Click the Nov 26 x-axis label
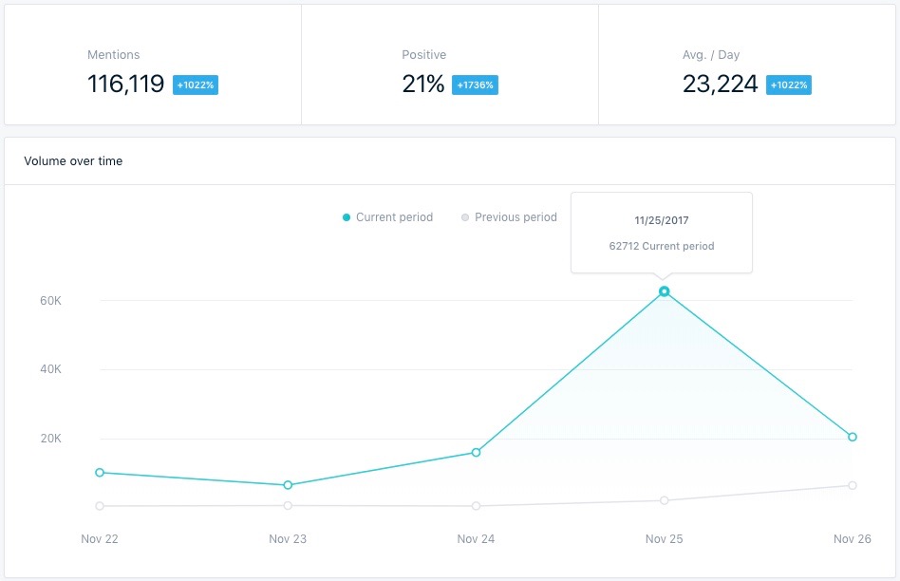The height and width of the screenshot is (581, 900). click(x=853, y=539)
